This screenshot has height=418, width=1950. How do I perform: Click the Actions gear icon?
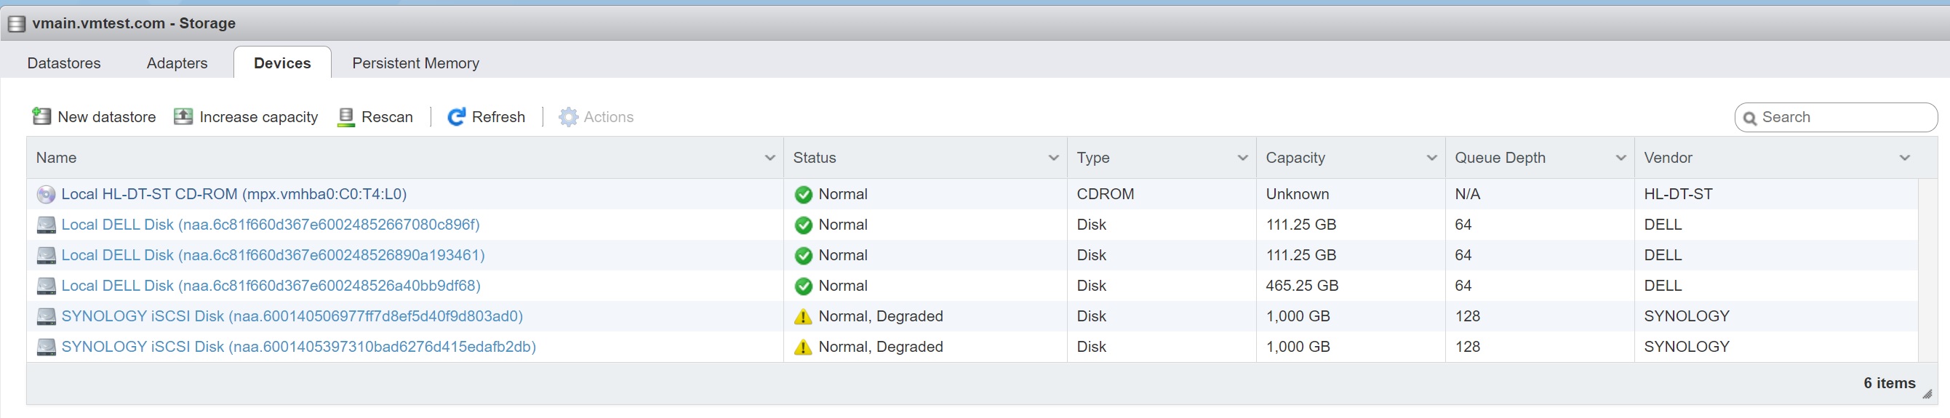pos(568,116)
